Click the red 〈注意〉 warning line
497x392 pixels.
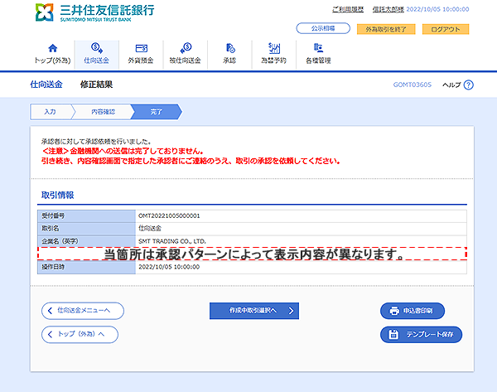click(123, 151)
